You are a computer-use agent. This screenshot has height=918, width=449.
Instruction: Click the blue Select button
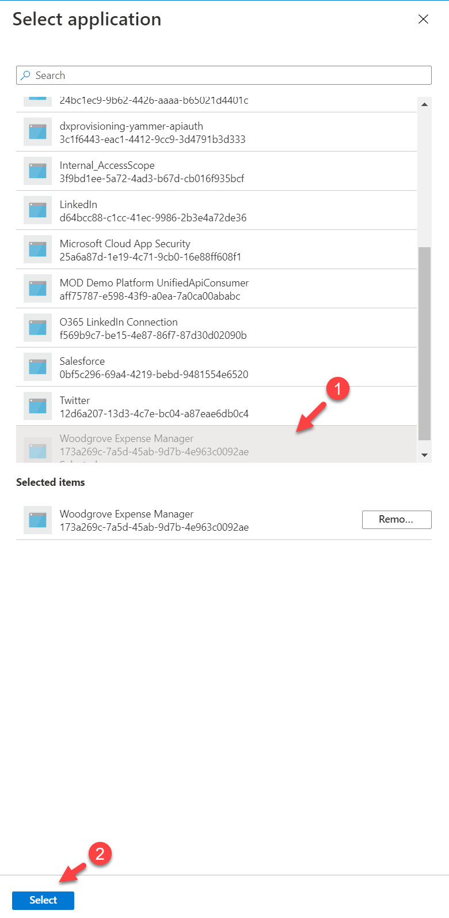[43, 900]
